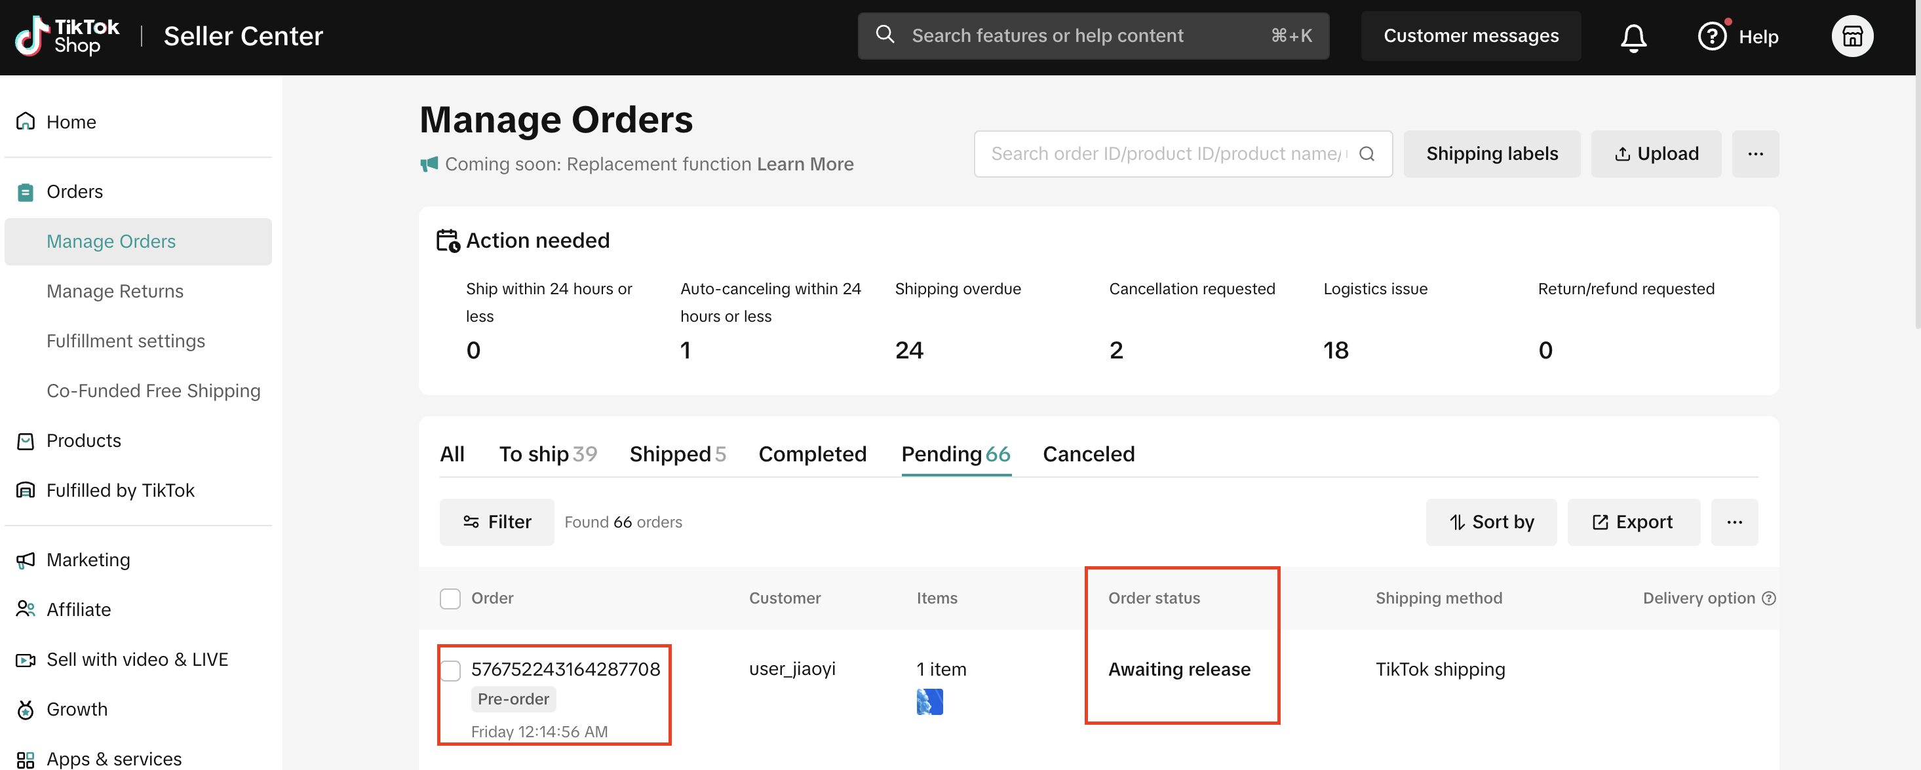
Task: Click the Search features or help field
Action: pyautogui.click(x=1093, y=36)
